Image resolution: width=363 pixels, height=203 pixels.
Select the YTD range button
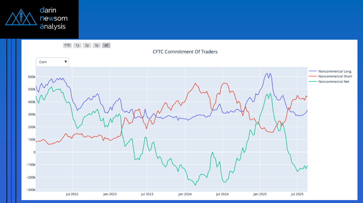click(67, 46)
